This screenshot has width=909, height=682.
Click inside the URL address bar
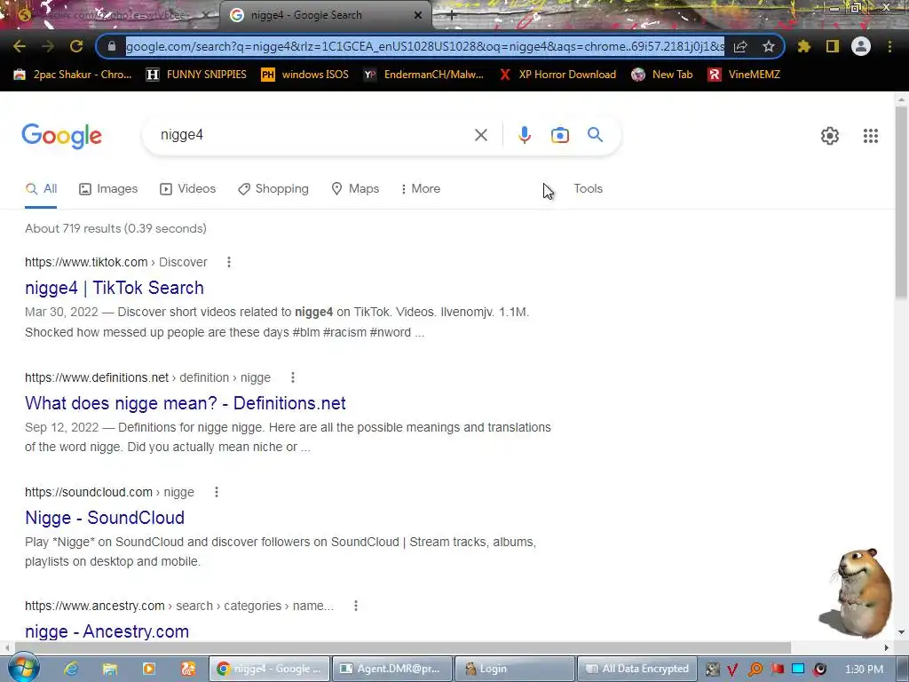tap(424, 46)
